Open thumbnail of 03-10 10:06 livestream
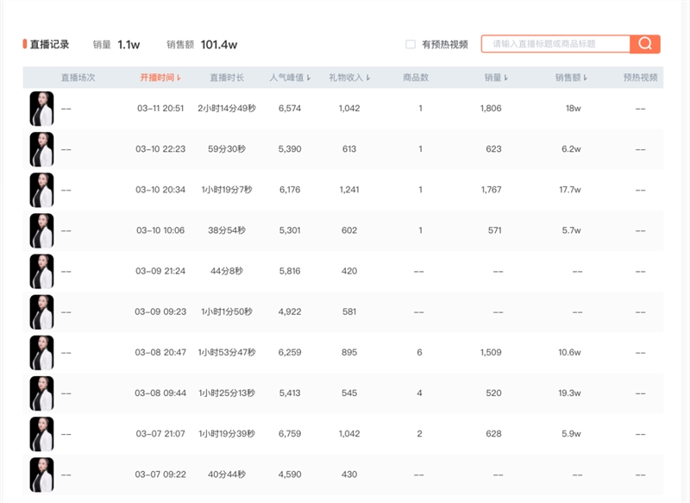 pyautogui.click(x=41, y=230)
